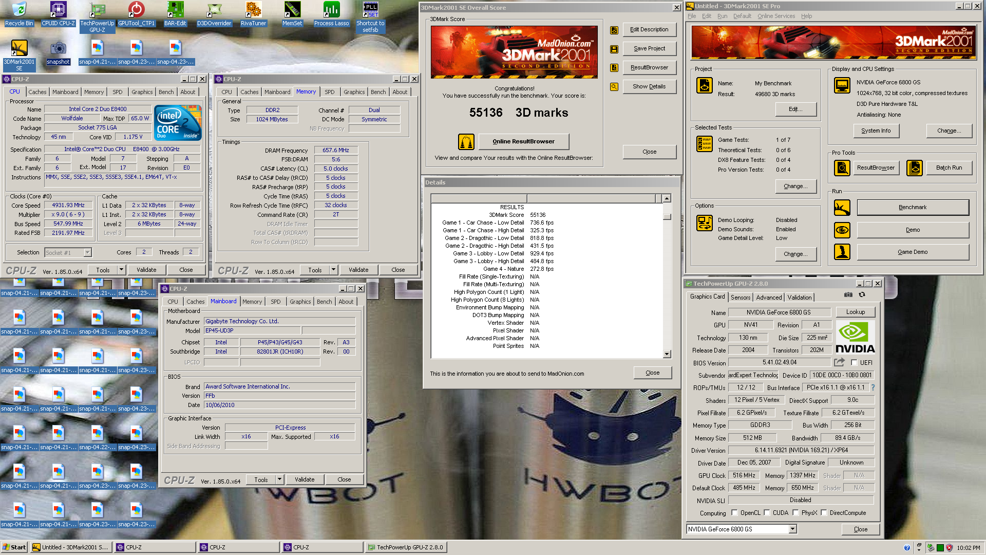986x555 pixels.
Task: Toggle the UEFI checkbox in GPU-Z
Action: (854, 362)
